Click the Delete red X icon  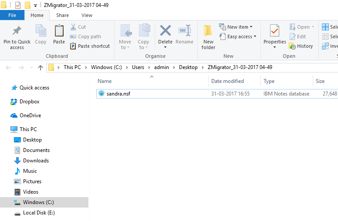click(x=166, y=30)
